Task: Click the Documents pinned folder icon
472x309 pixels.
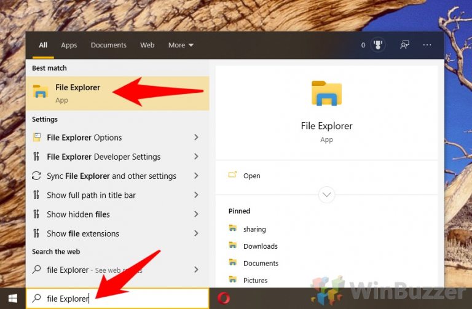Action: [x=233, y=263]
